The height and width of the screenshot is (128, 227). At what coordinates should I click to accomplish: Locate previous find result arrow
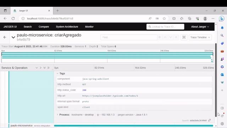tap(165, 37)
